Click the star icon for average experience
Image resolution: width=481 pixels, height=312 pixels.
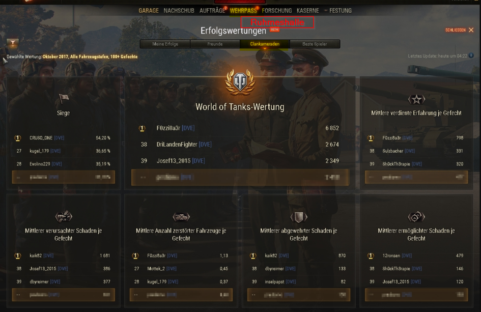[416, 99]
